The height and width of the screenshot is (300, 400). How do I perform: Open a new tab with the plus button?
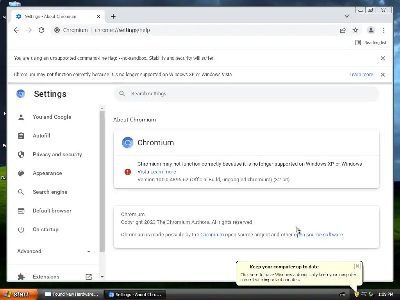tap(113, 16)
